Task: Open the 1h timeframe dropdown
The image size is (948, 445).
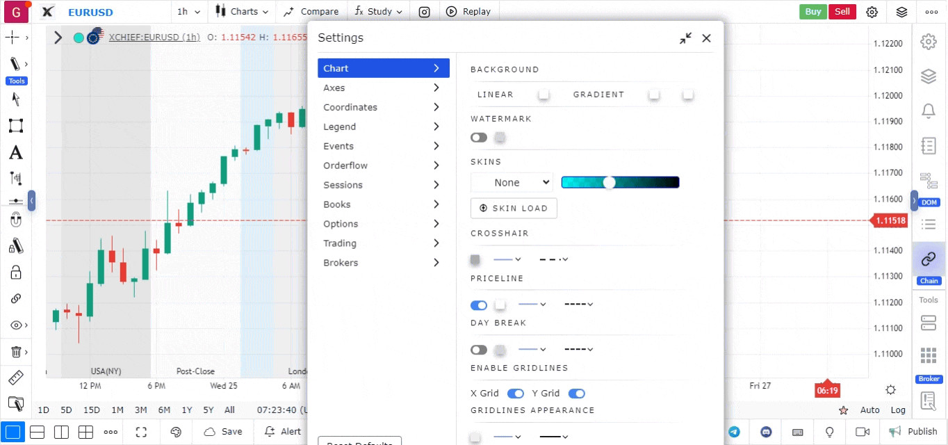Action: pos(188,11)
